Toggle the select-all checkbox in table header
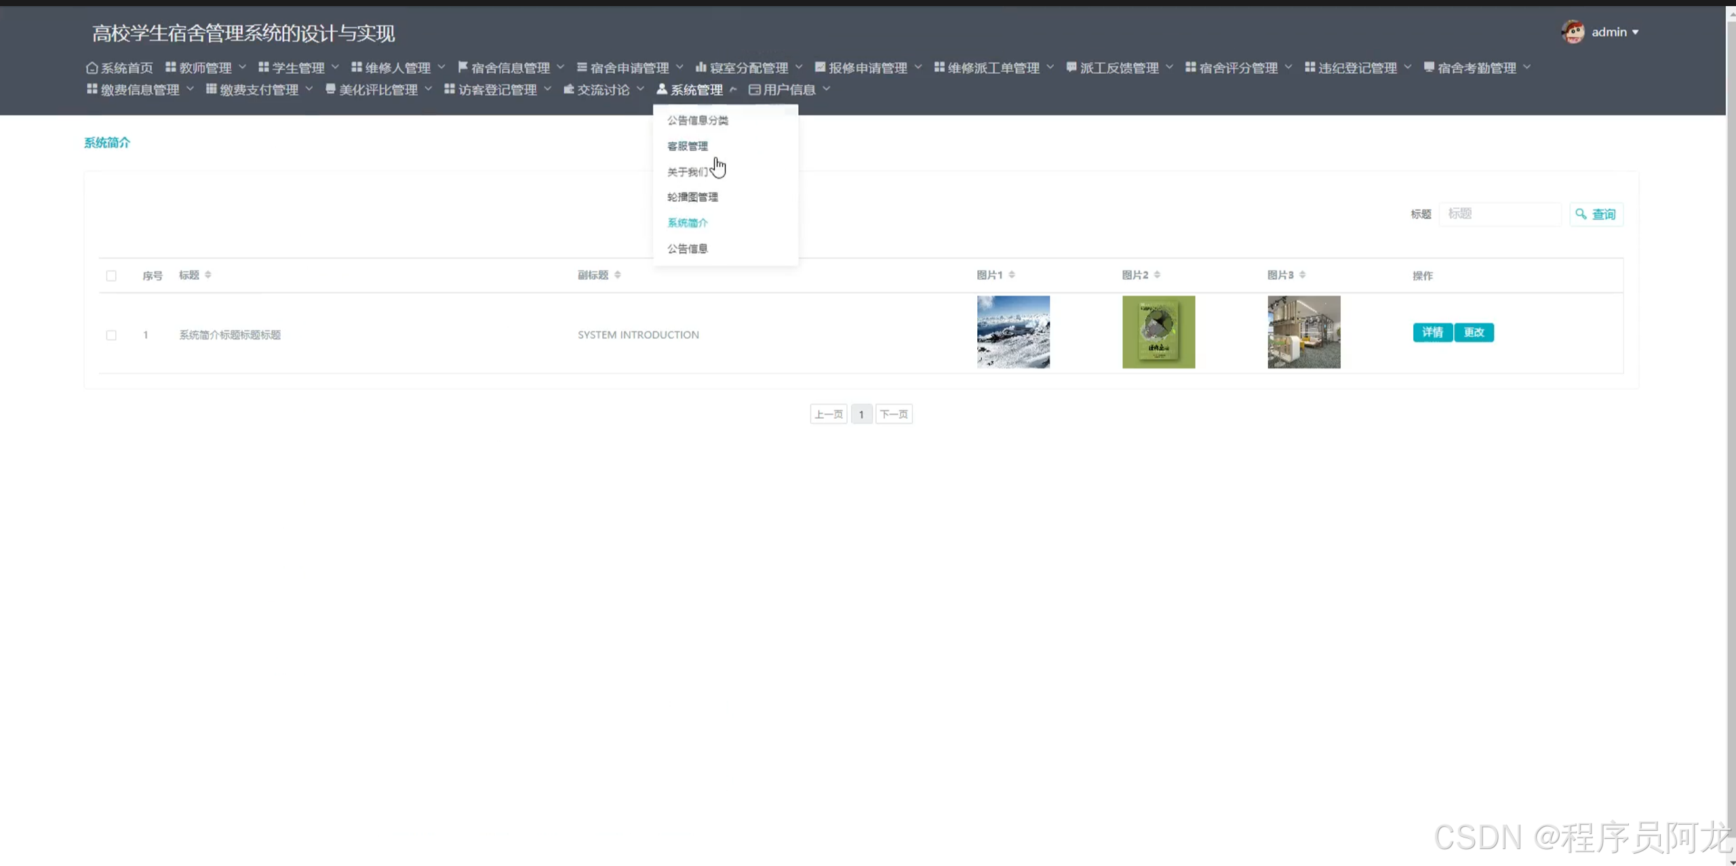This screenshot has height=866, width=1736. [x=111, y=276]
